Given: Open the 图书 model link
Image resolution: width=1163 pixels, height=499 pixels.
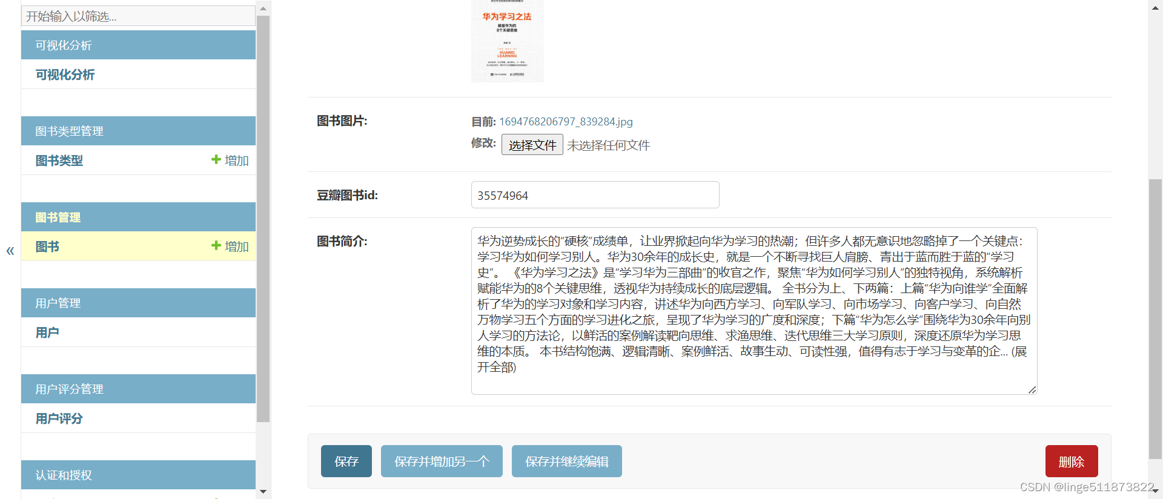Looking at the screenshot, I should pyautogui.click(x=47, y=246).
